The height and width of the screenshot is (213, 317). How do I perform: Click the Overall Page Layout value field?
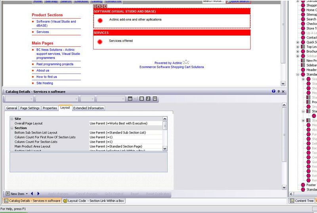click(126, 124)
